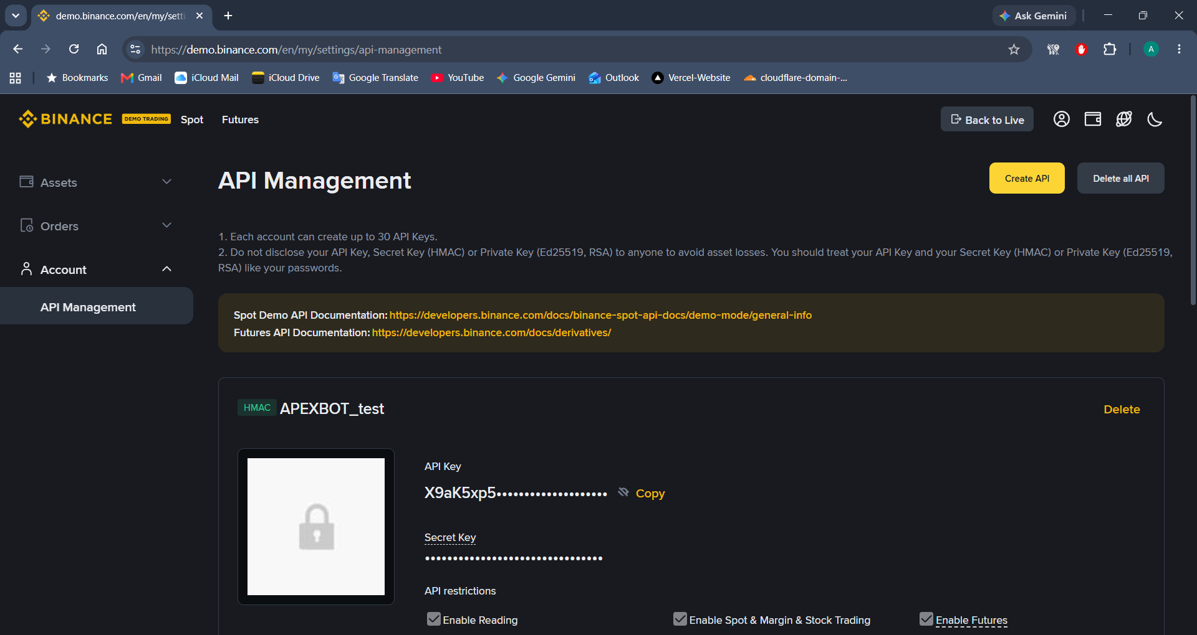Image resolution: width=1197 pixels, height=635 pixels.
Task: Open iCloud Drive bookmark
Action: point(286,78)
